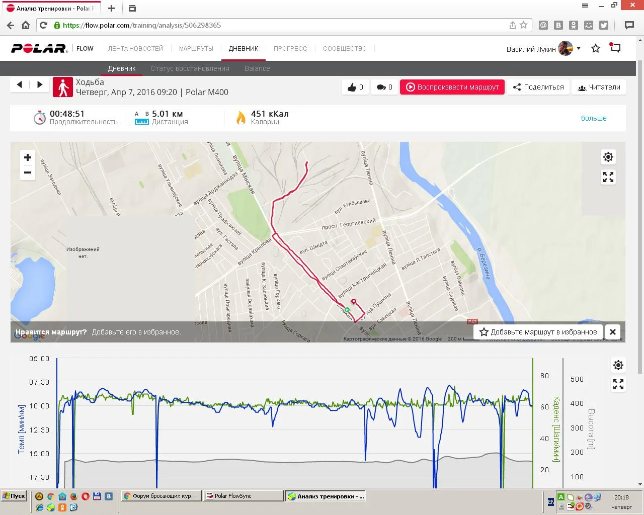Screen dimensions: 644x515
Task: Click the Читатели button
Action: (599, 87)
